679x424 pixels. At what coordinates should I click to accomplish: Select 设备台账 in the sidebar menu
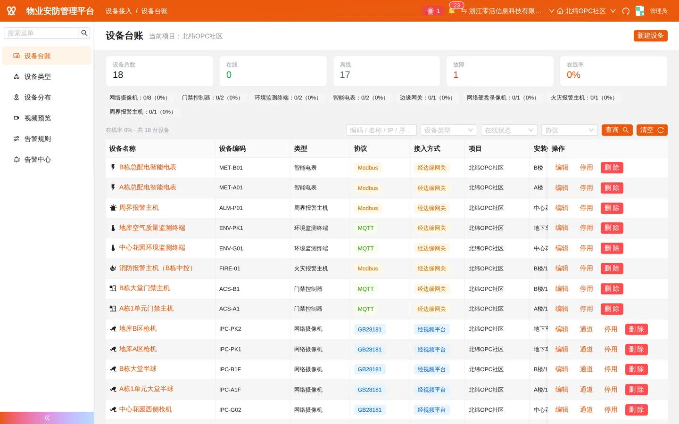(47, 56)
